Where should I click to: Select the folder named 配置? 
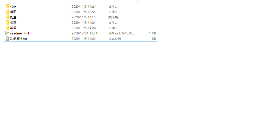pos(13,17)
